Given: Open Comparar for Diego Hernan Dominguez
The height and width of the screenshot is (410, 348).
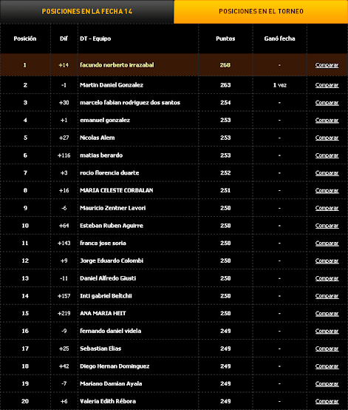Looking at the screenshot, I should [327, 366].
